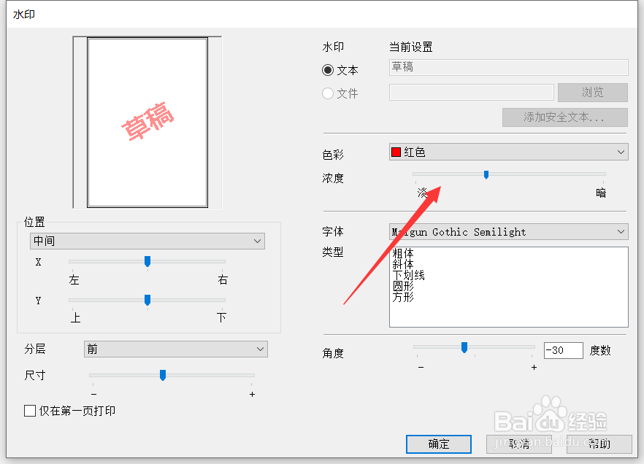The height and width of the screenshot is (464, 644).
Task: Click the red color swatch beside 红色
Action: pos(398,151)
